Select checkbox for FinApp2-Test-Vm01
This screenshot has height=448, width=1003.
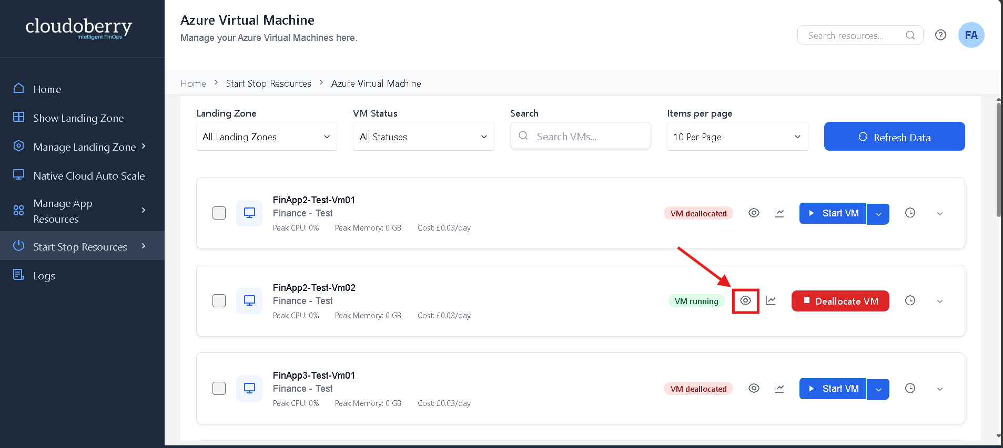click(219, 213)
